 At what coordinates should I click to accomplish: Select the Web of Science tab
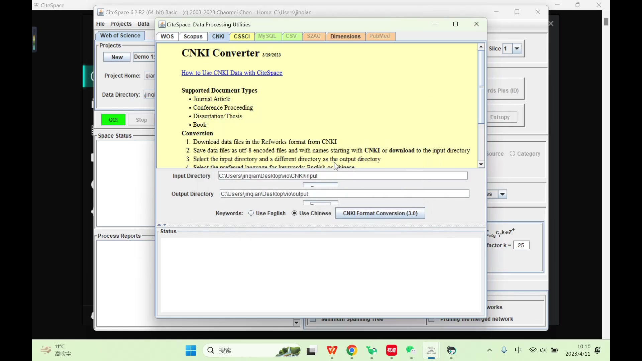[120, 35]
